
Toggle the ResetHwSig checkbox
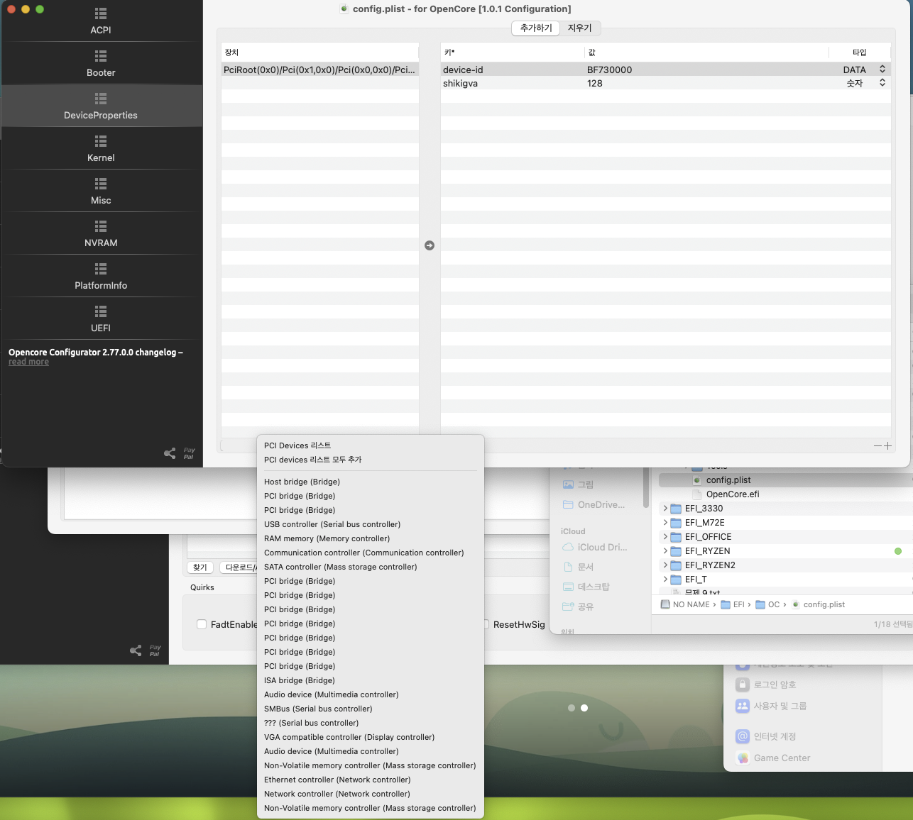click(x=486, y=624)
